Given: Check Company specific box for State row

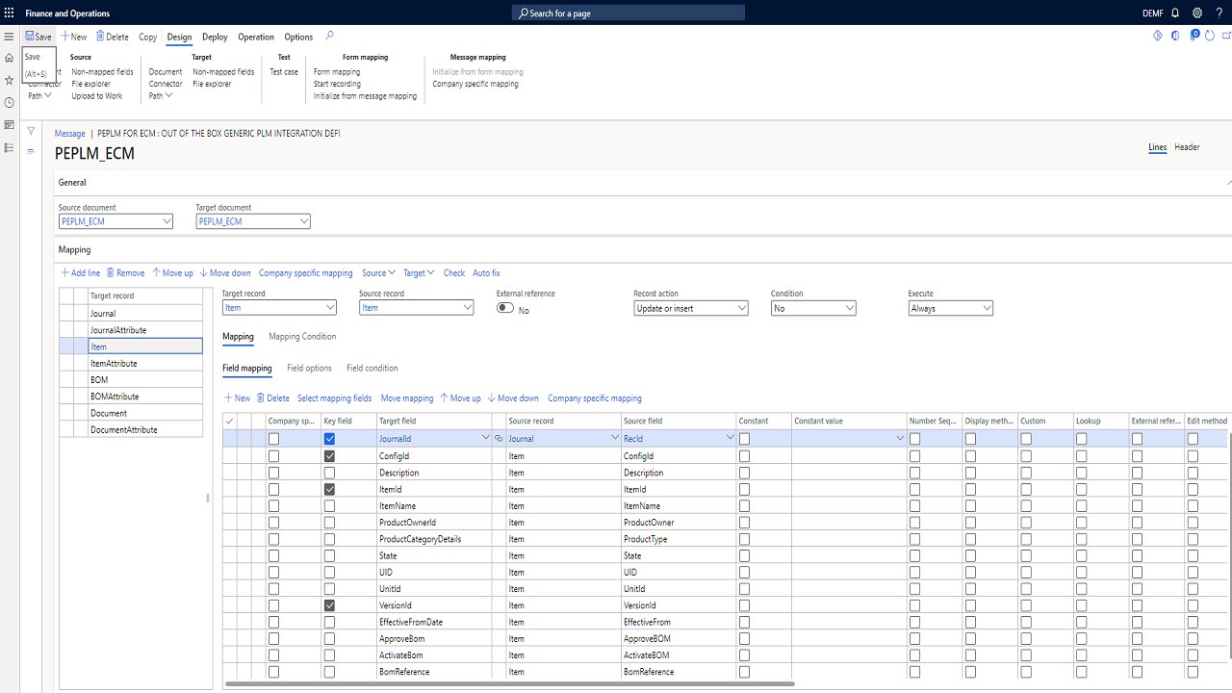Looking at the screenshot, I should coord(273,556).
